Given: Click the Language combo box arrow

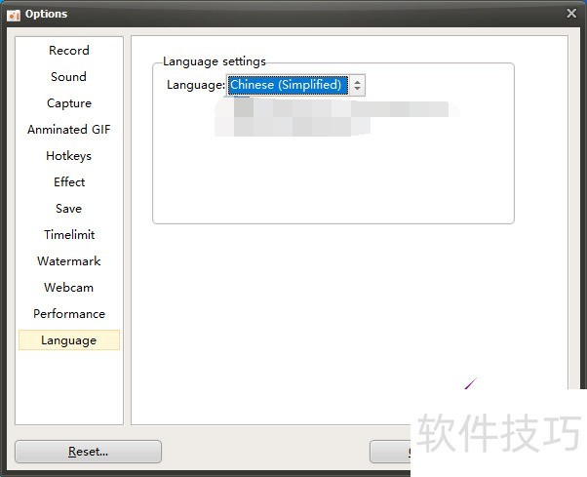Looking at the screenshot, I should click(358, 85).
